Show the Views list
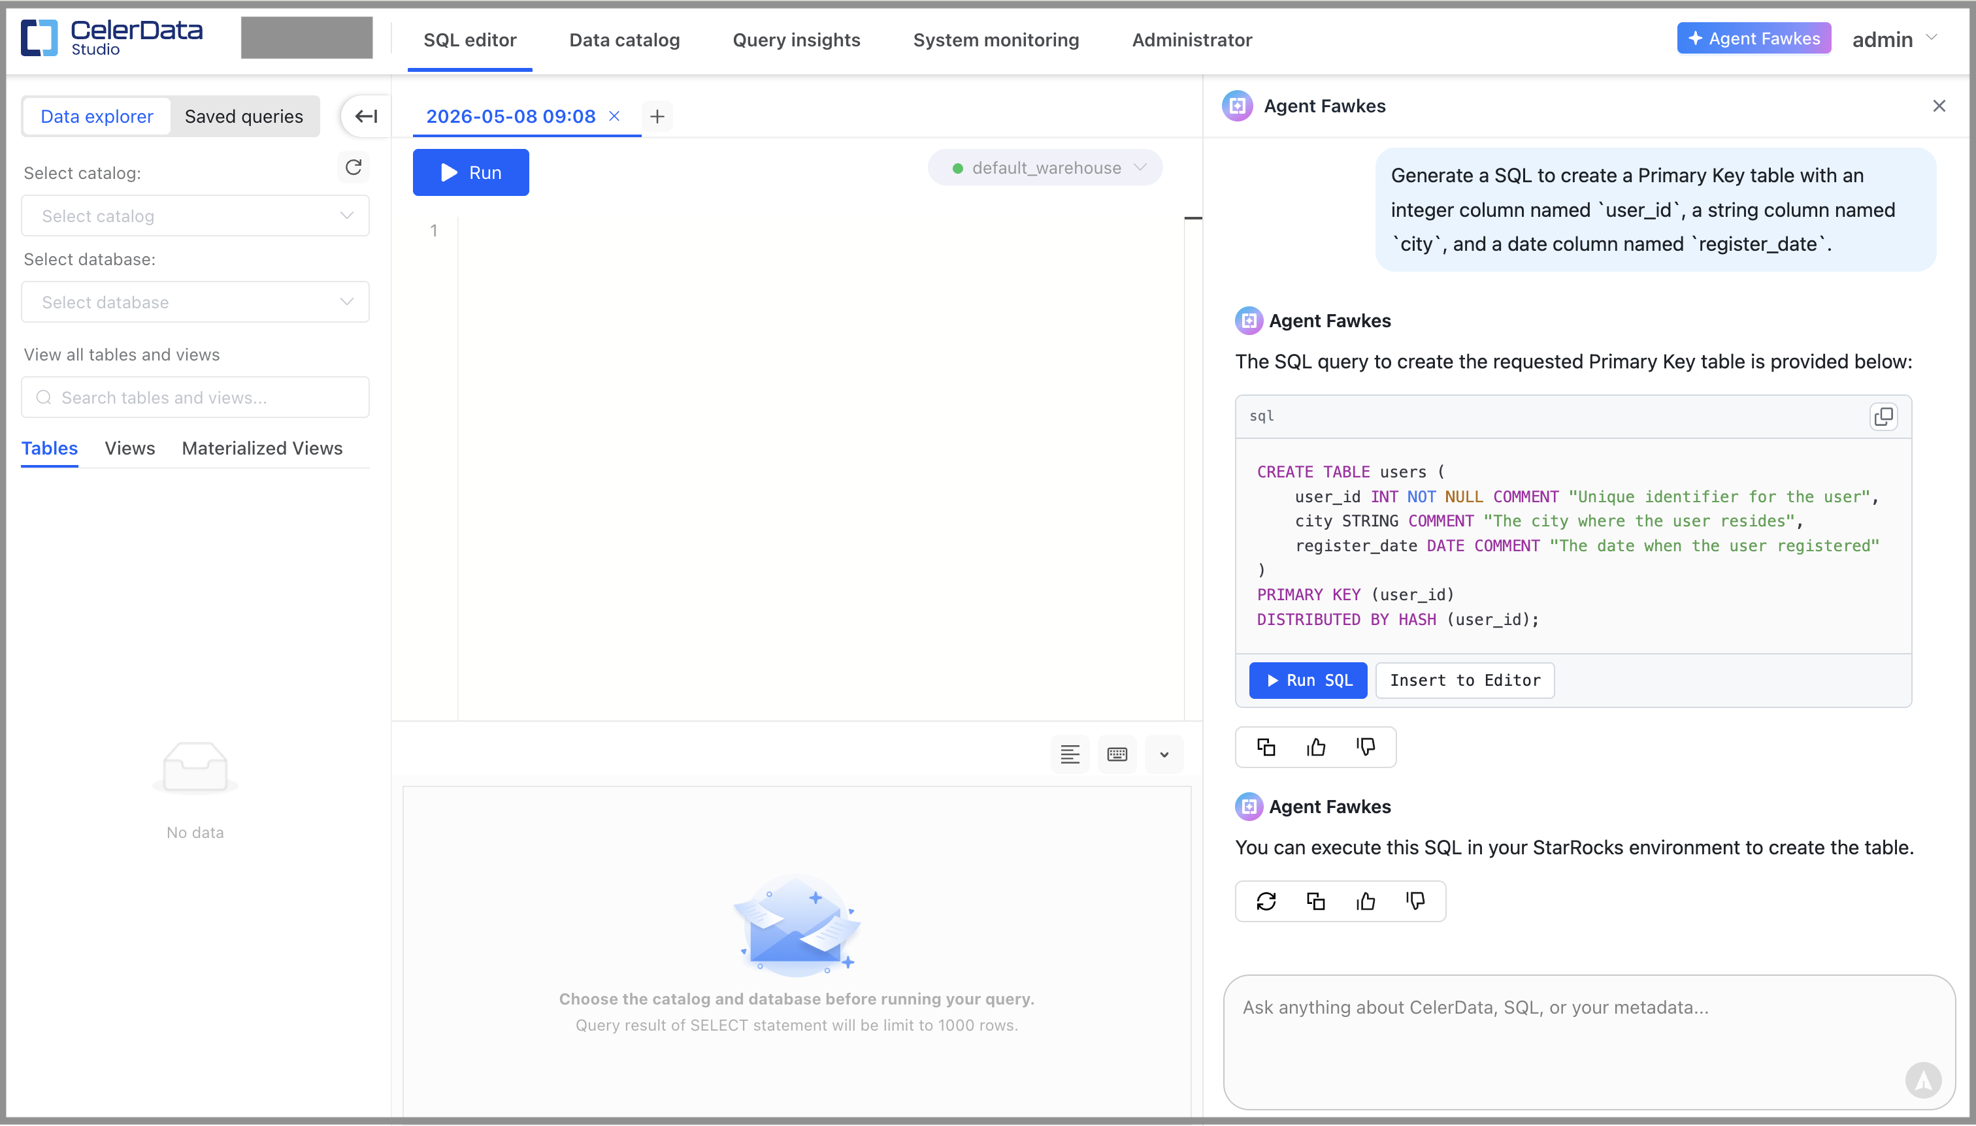Viewport: 1976px width, 1126px height. (130, 449)
